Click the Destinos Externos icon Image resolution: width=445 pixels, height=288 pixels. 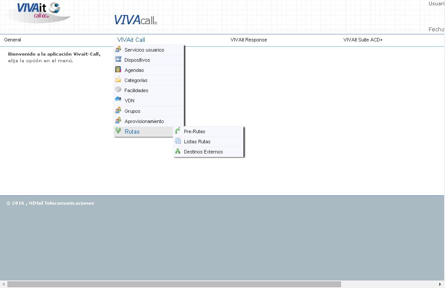178,151
